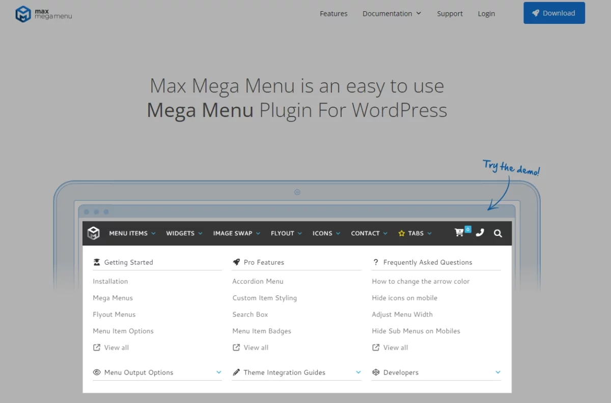Click the rocket icon on the Download button
The image size is (611, 403).
tap(536, 13)
